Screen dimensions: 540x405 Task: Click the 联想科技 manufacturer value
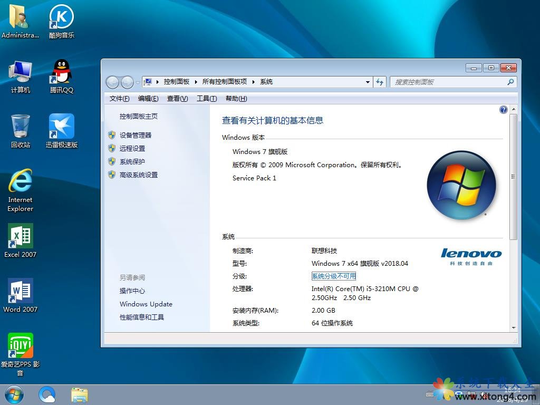pyautogui.click(x=324, y=250)
